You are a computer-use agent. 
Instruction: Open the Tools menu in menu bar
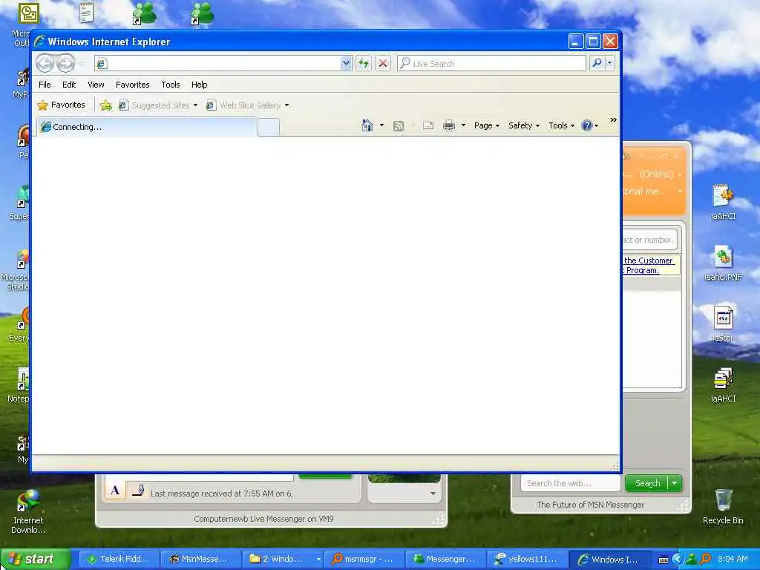(171, 85)
